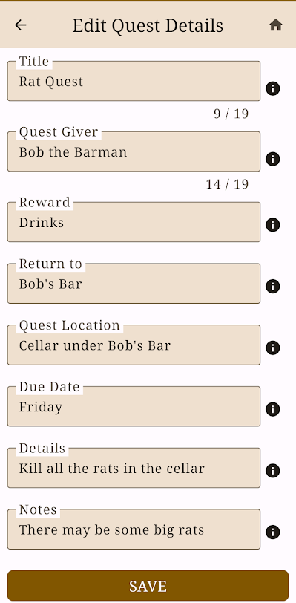Edit the Return to field Bob's Bar
The width and height of the screenshot is (296, 603).
134,284
